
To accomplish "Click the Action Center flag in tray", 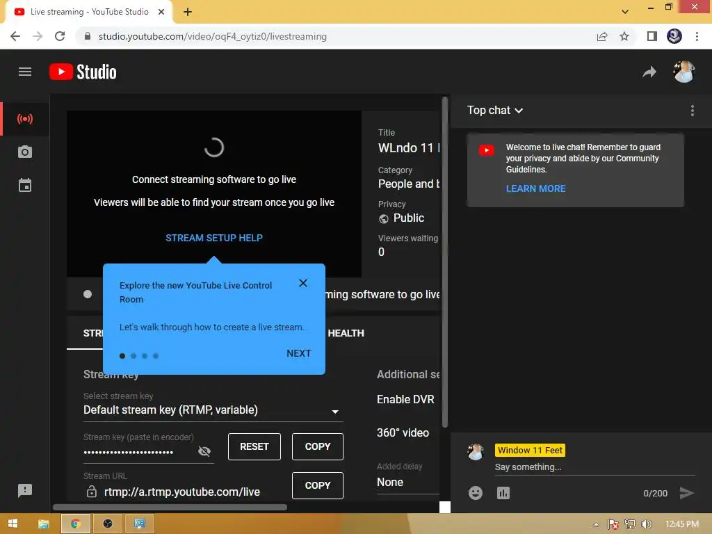I will (x=613, y=524).
